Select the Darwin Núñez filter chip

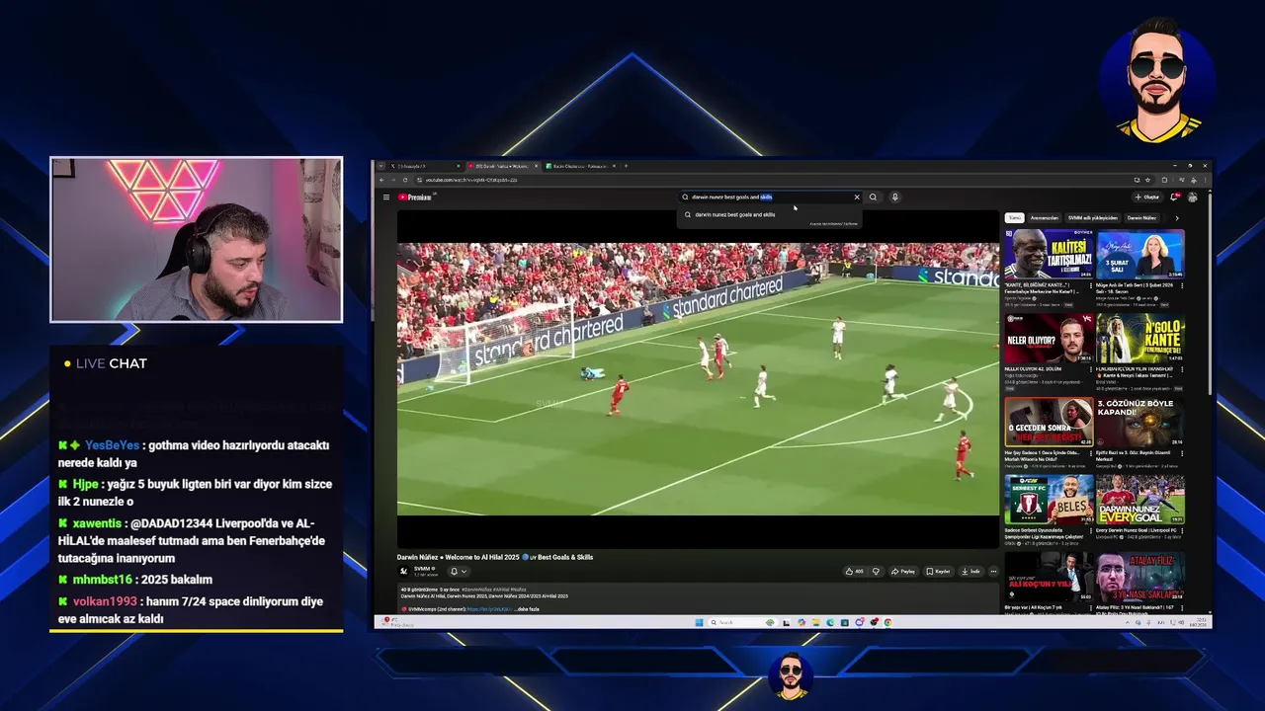tap(1141, 217)
